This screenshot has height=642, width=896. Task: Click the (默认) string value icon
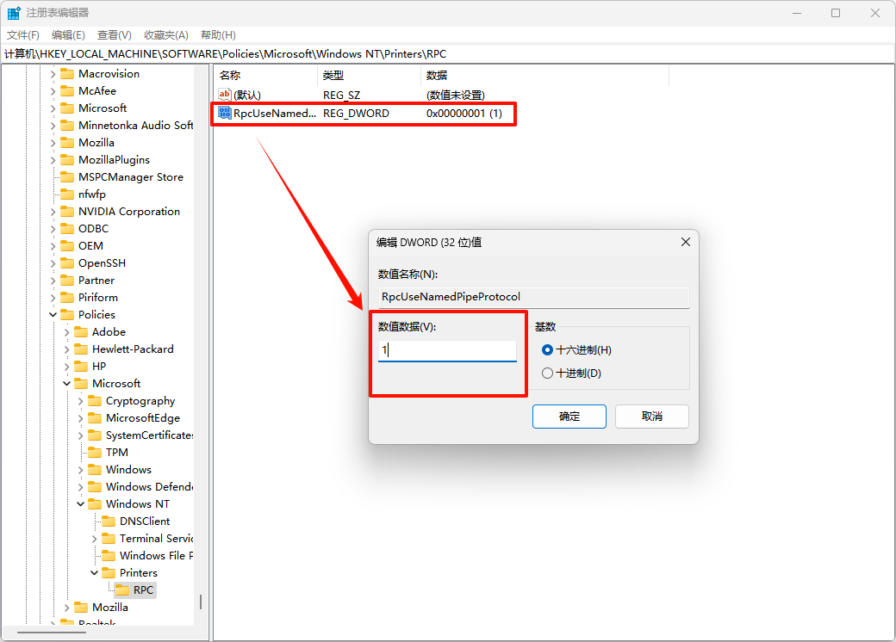tap(225, 95)
